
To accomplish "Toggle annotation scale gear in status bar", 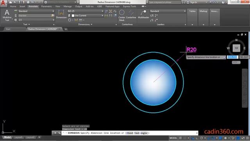I will pyautogui.click(x=225, y=138).
